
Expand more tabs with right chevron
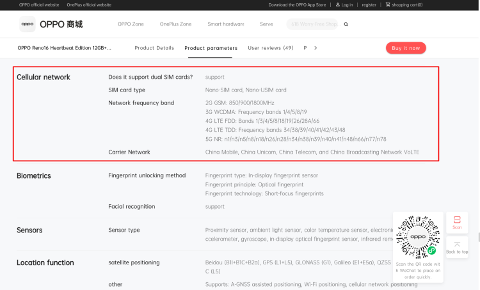[316, 48]
